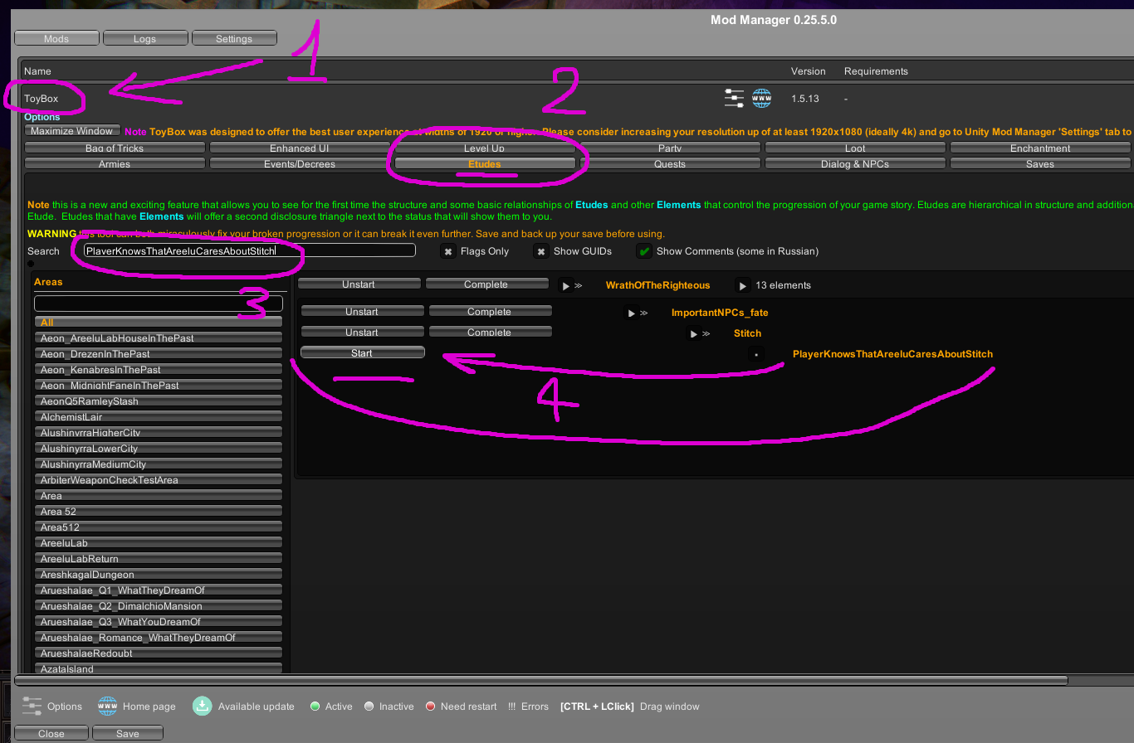Pick the Arueshalae_Romance_WhatTheyDreamOf area
1134x743 pixels.
[x=159, y=637]
